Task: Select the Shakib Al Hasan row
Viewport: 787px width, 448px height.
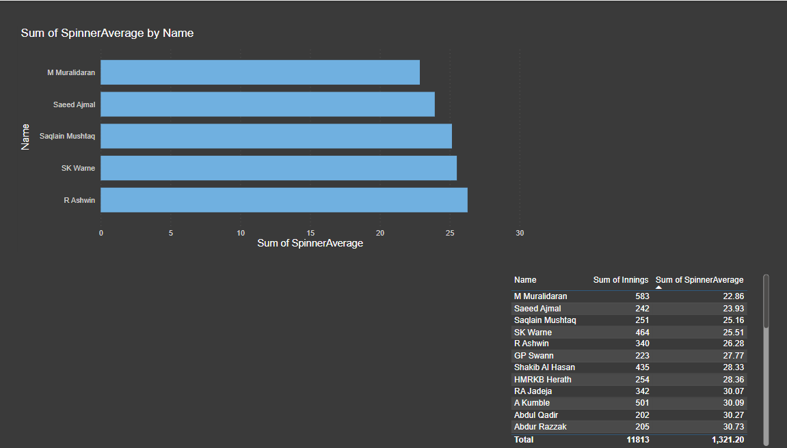Action: click(x=581, y=367)
